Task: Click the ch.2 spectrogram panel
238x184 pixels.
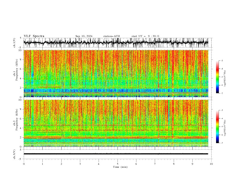Action: pyautogui.click(x=116, y=123)
